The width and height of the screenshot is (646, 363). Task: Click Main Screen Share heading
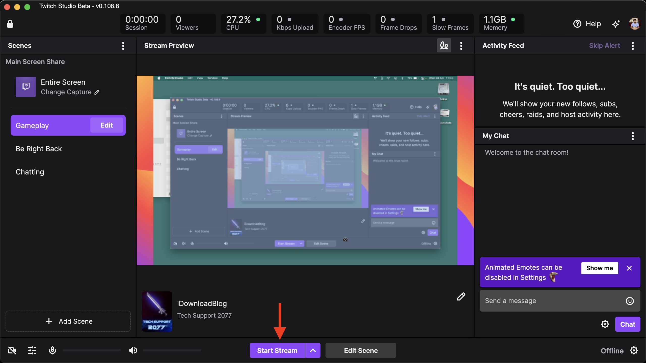point(35,62)
